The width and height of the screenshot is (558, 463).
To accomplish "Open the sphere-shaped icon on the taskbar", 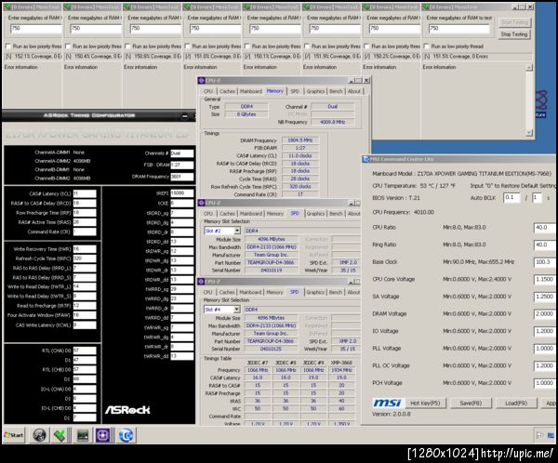I will [x=39, y=435].
